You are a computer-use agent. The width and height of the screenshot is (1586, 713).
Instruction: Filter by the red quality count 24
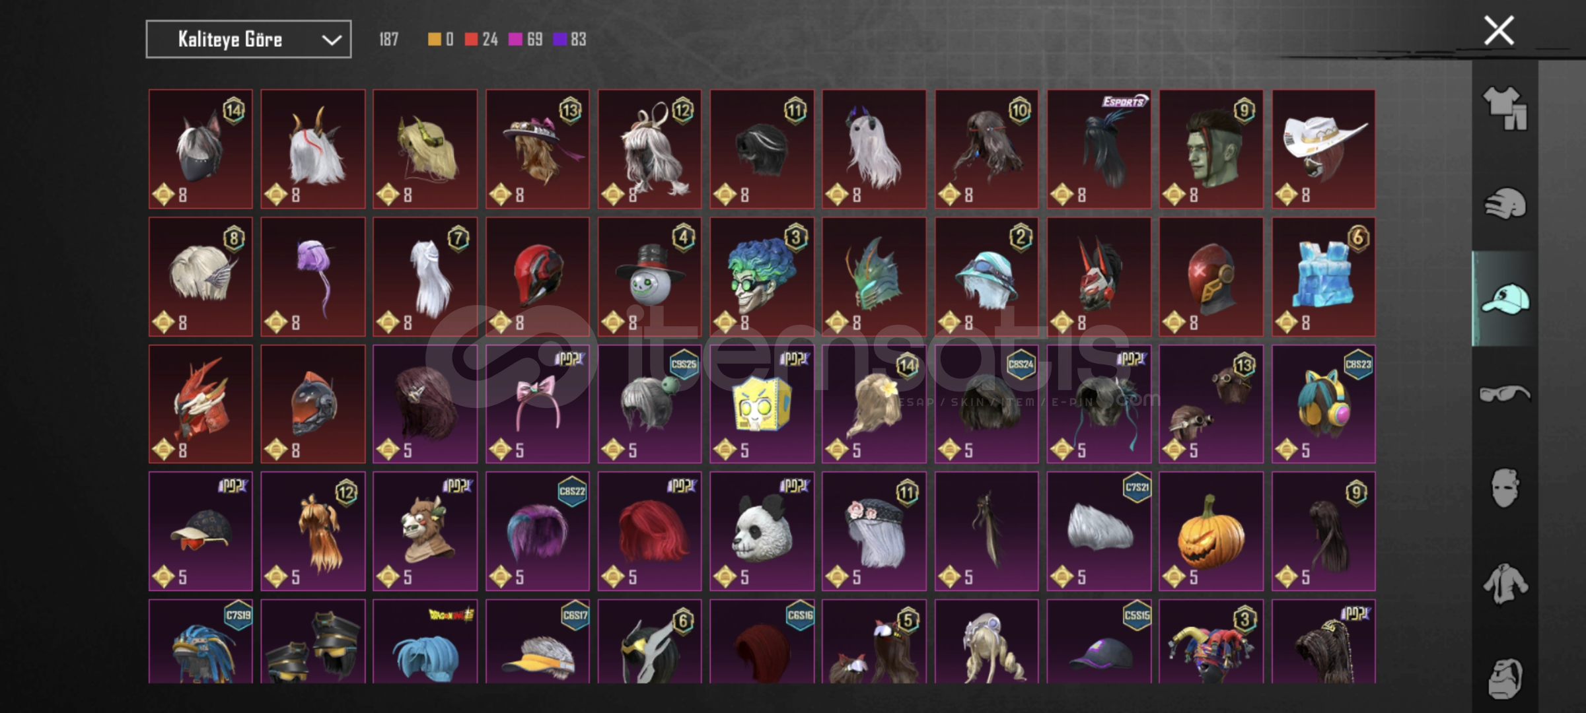pyautogui.click(x=482, y=40)
